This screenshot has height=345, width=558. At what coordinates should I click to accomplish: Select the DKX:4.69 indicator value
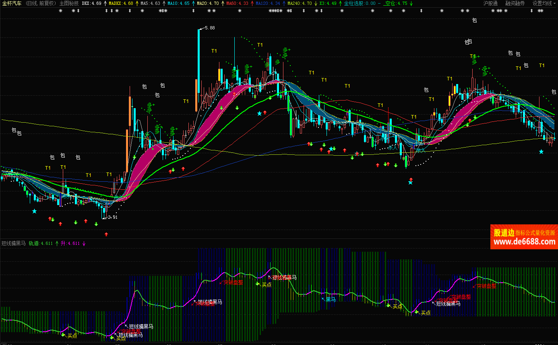pos(91,3)
